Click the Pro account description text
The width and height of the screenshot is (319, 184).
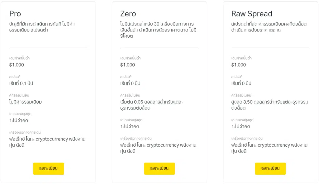[42, 27]
